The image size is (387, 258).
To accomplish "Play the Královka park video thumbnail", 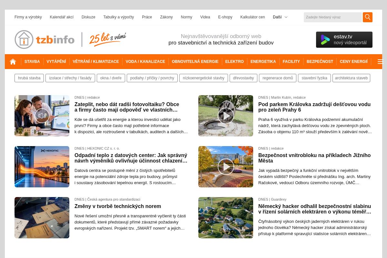I will tap(226, 116).
